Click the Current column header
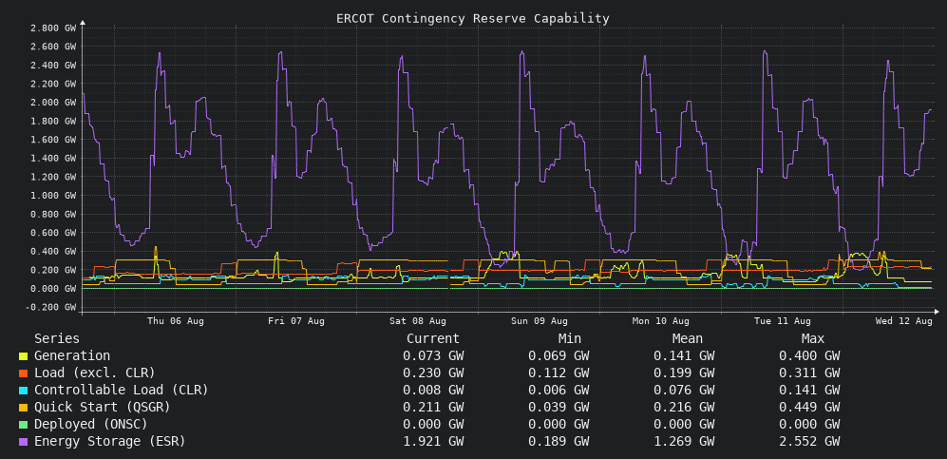The width and height of the screenshot is (947, 459). pyautogui.click(x=433, y=339)
